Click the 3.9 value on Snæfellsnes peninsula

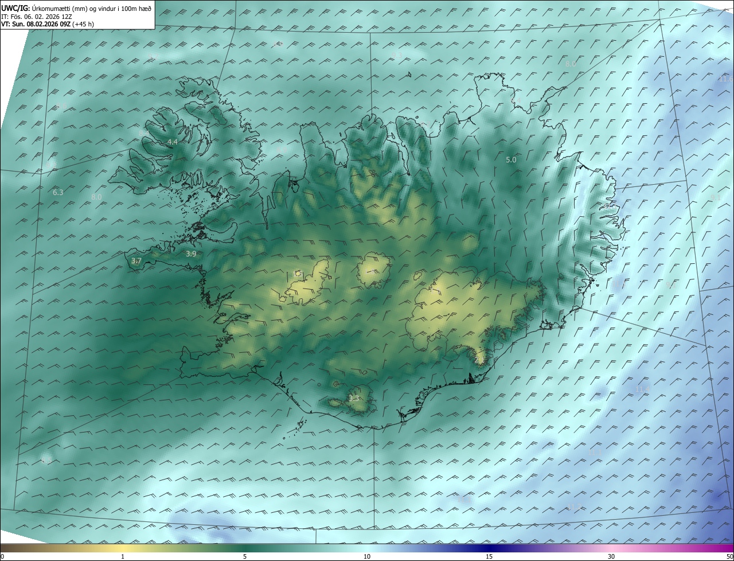pos(192,254)
